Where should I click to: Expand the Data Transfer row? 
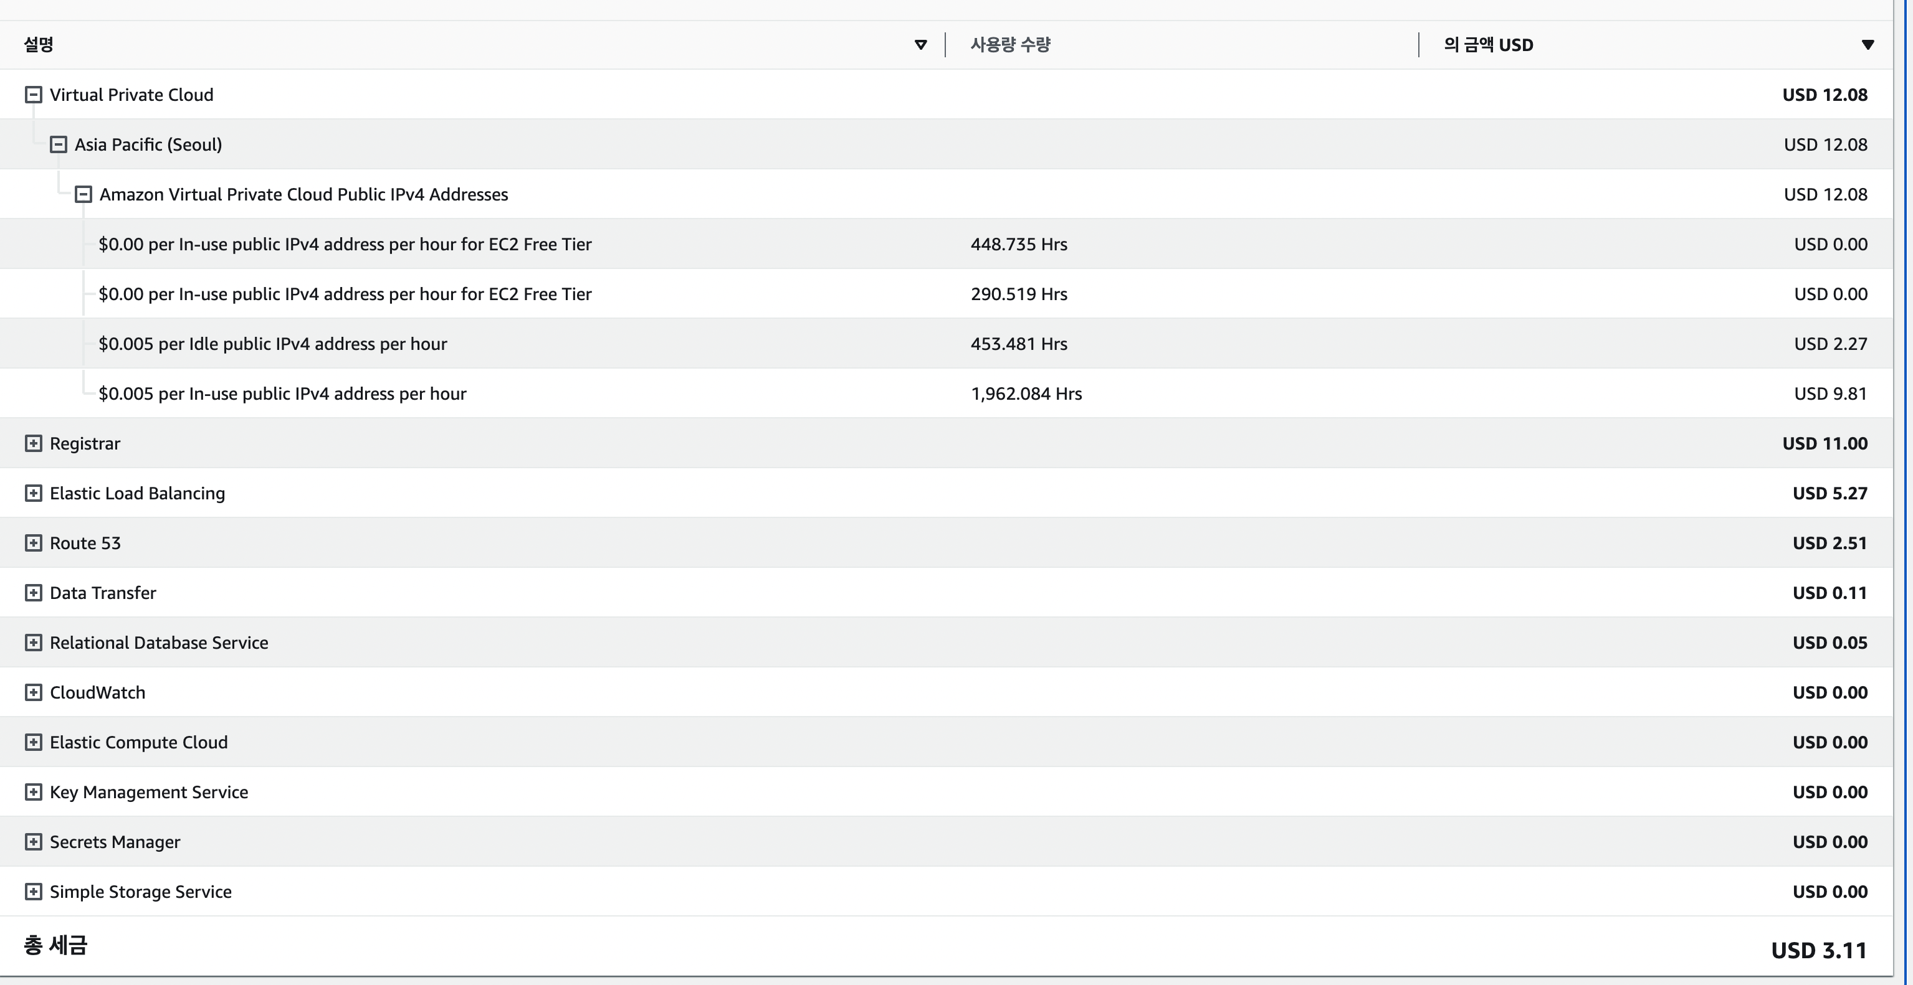[34, 592]
